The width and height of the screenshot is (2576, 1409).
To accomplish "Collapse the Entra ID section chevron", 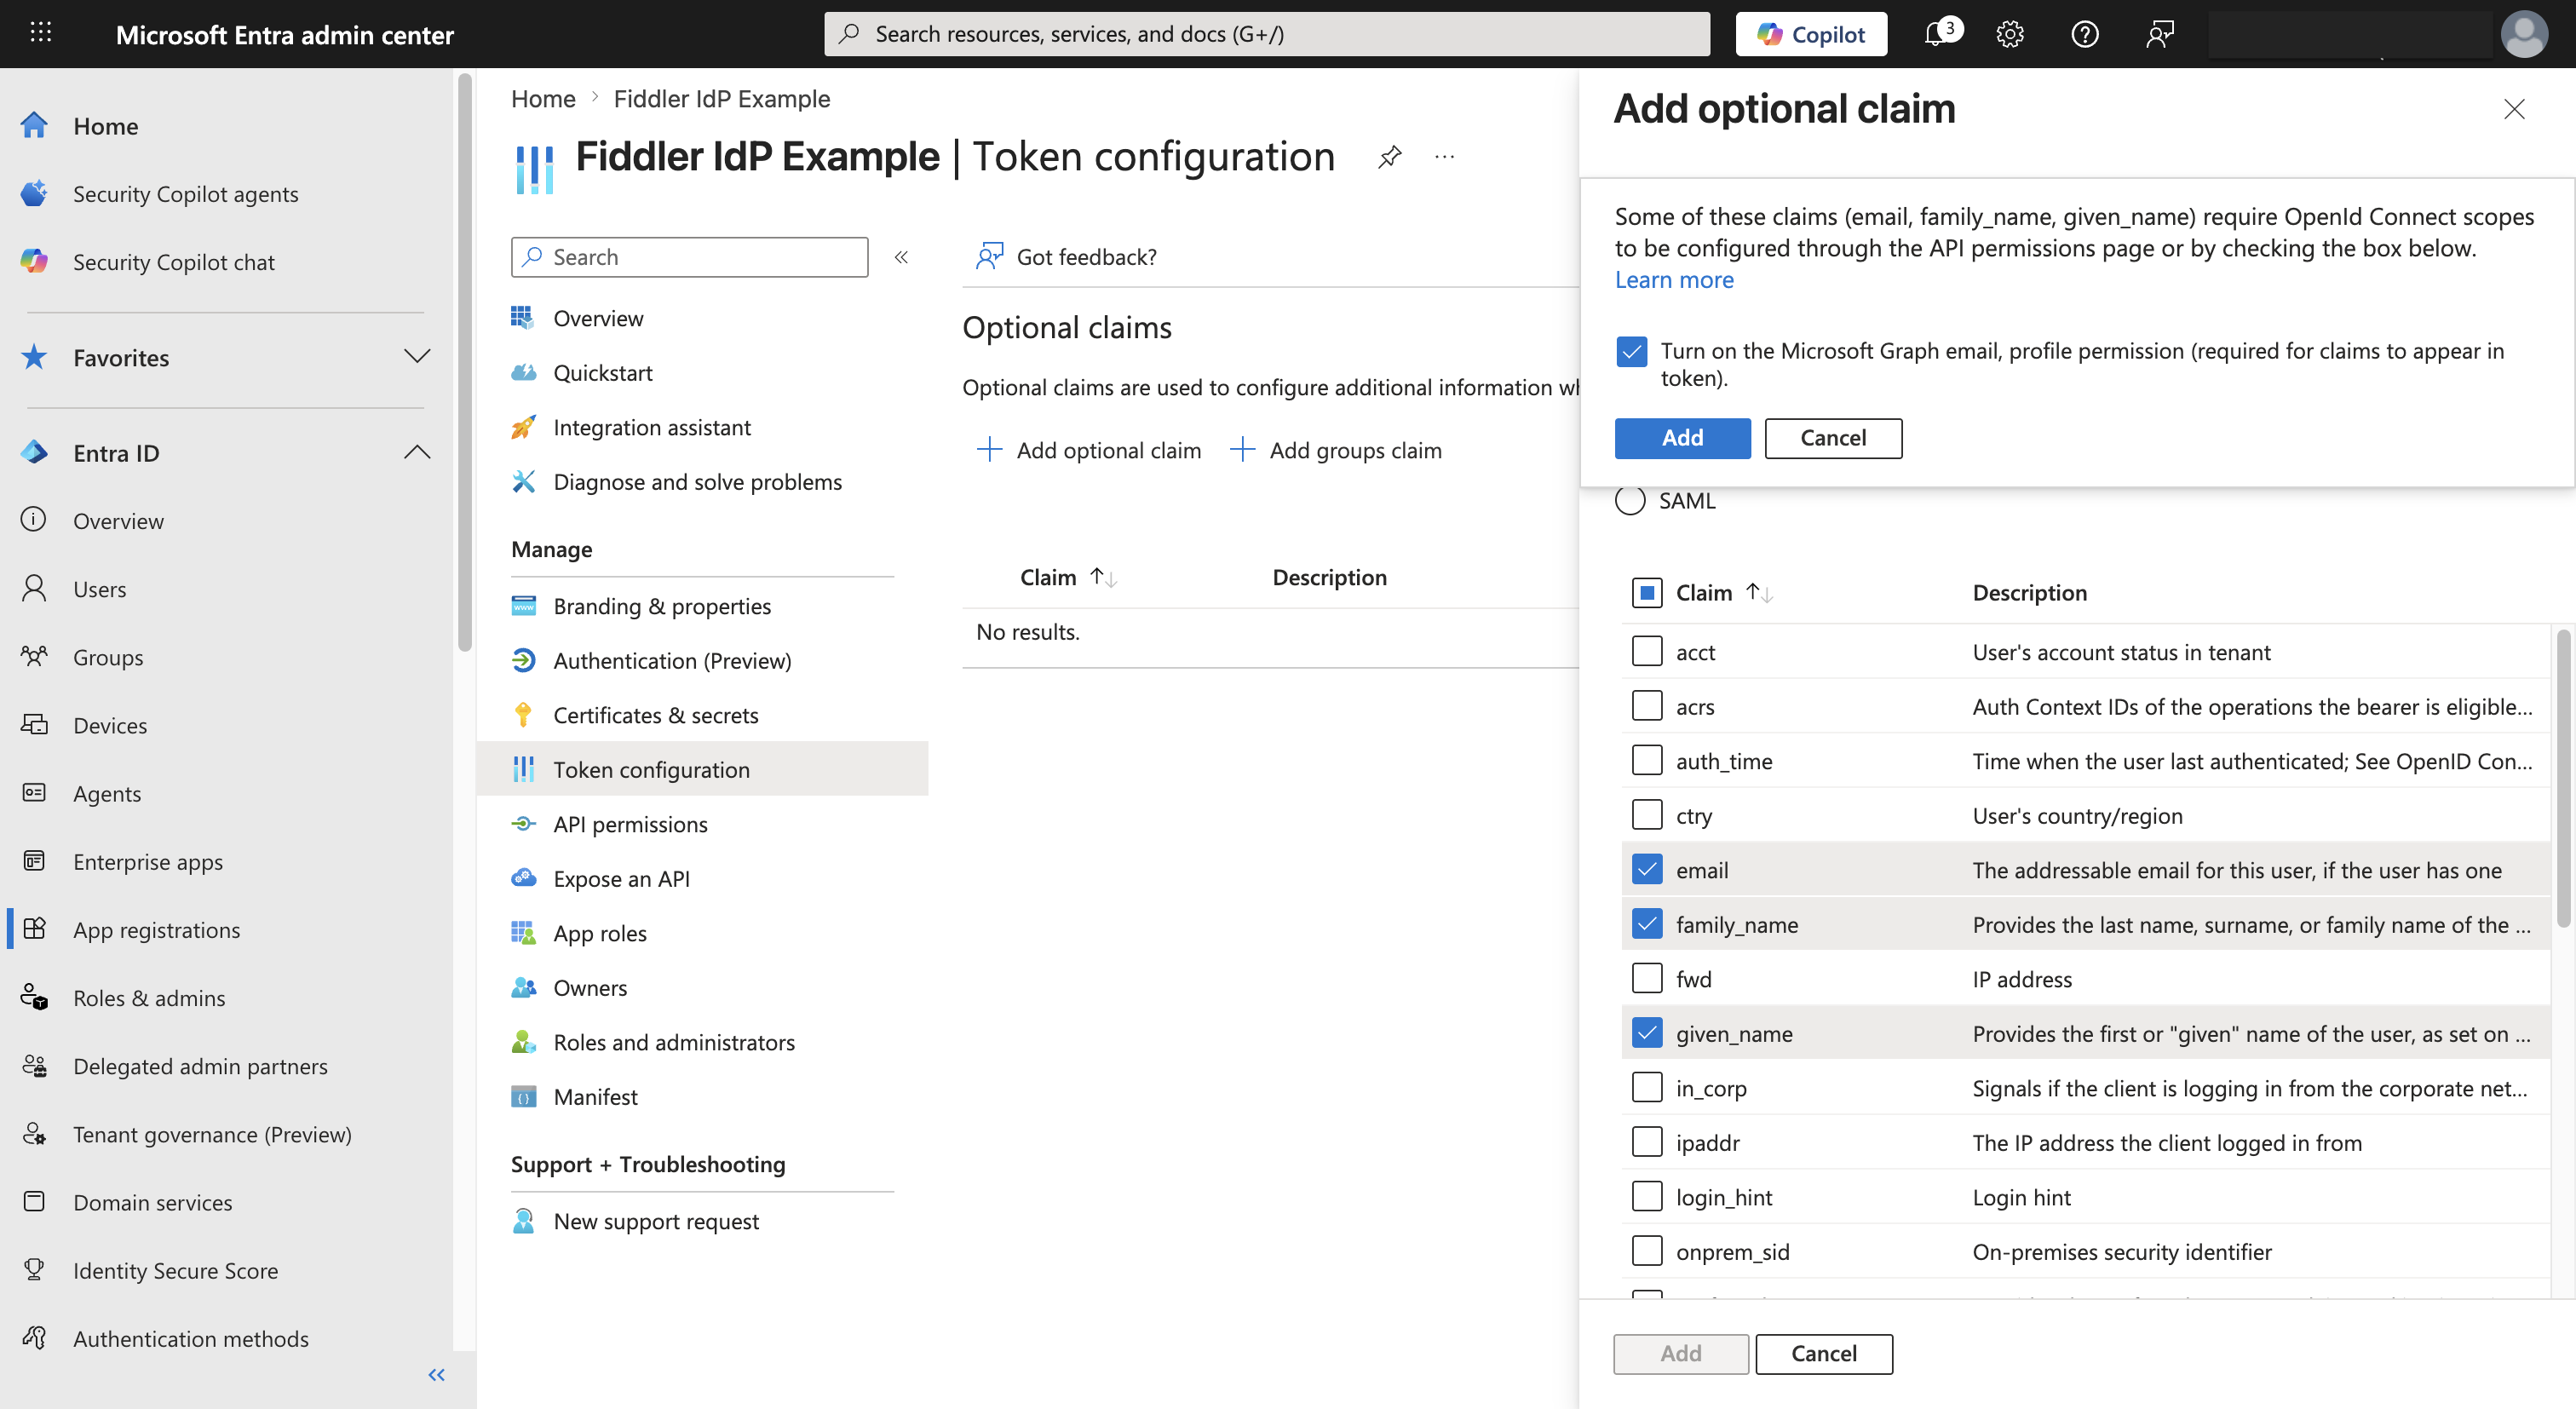I will click(416, 452).
